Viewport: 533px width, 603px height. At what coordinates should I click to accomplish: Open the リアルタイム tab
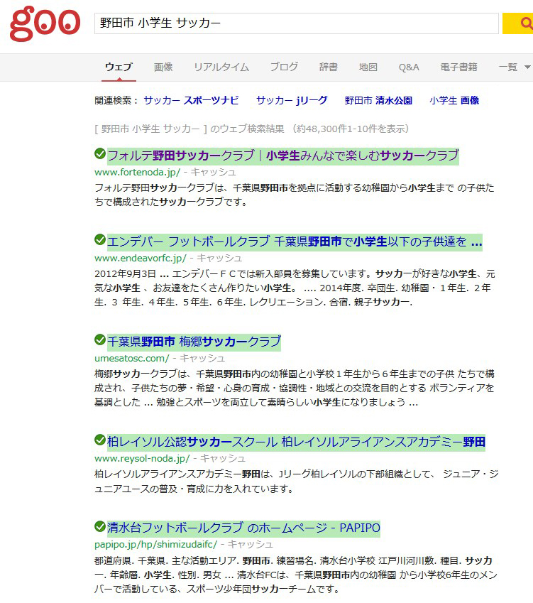click(x=221, y=67)
